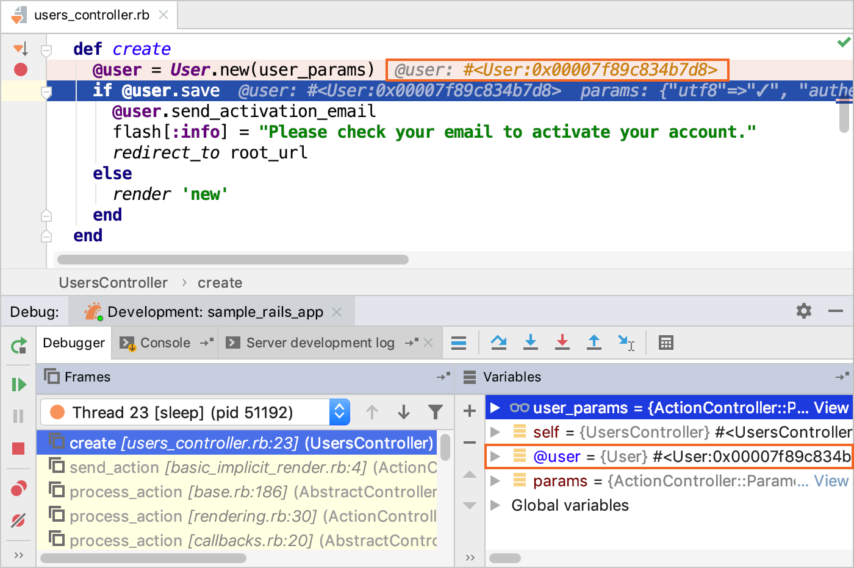Image resolution: width=854 pixels, height=568 pixels.
Task: Click View link for params variable
Action: [831, 481]
